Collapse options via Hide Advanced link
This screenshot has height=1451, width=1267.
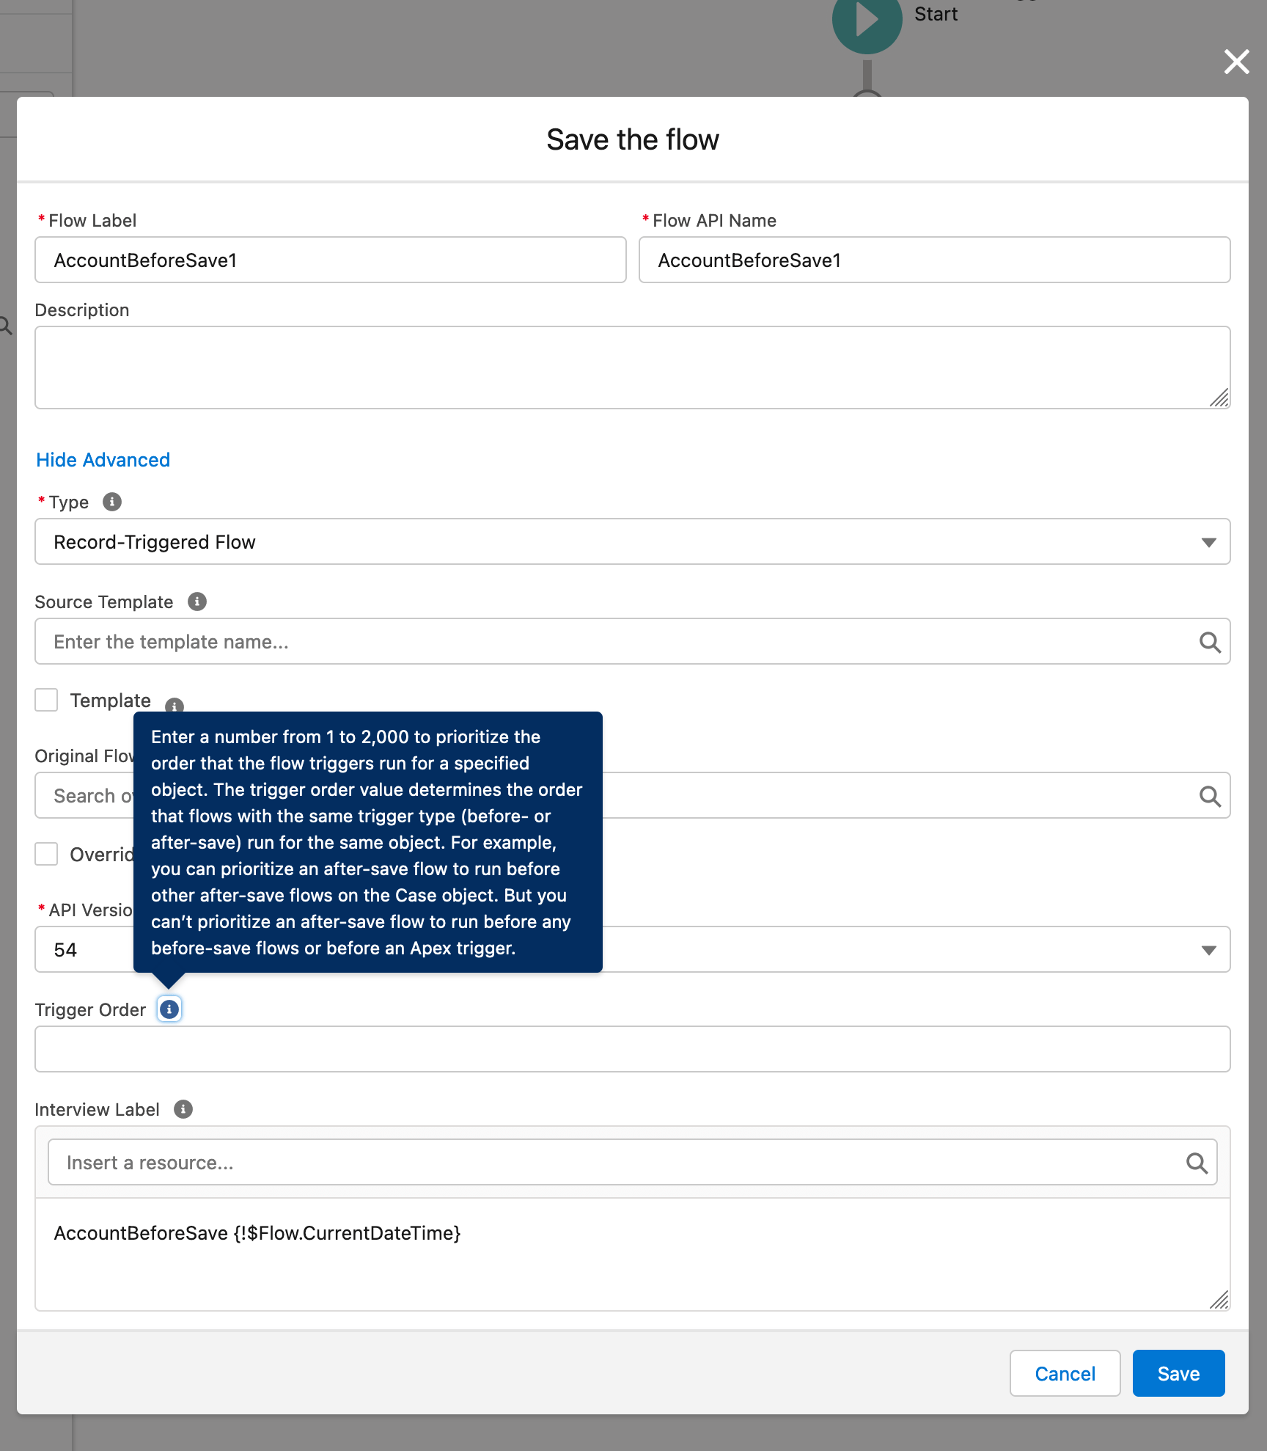103,460
